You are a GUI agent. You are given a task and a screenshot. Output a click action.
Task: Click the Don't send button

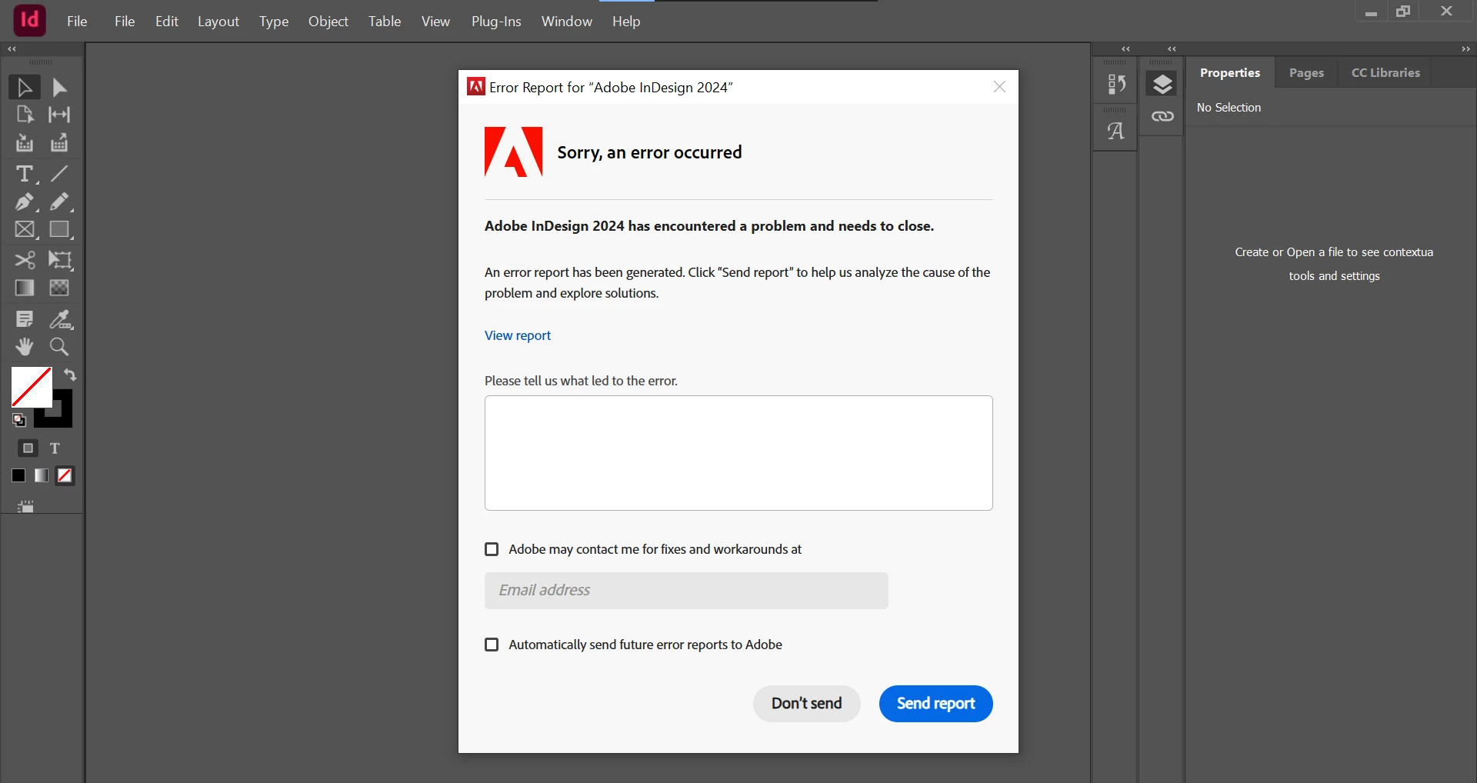pos(806,704)
